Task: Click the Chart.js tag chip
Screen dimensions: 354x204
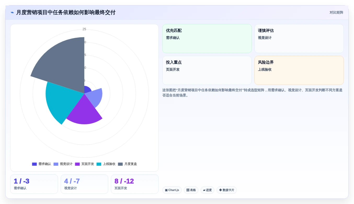Action: pyautogui.click(x=172, y=190)
